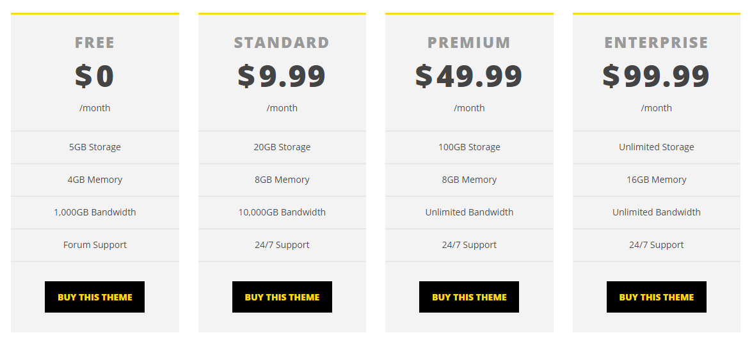Image resolution: width=752 pixels, height=342 pixels.
Task: Click the 5GB Storage feature row
Action: [x=95, y=147]
